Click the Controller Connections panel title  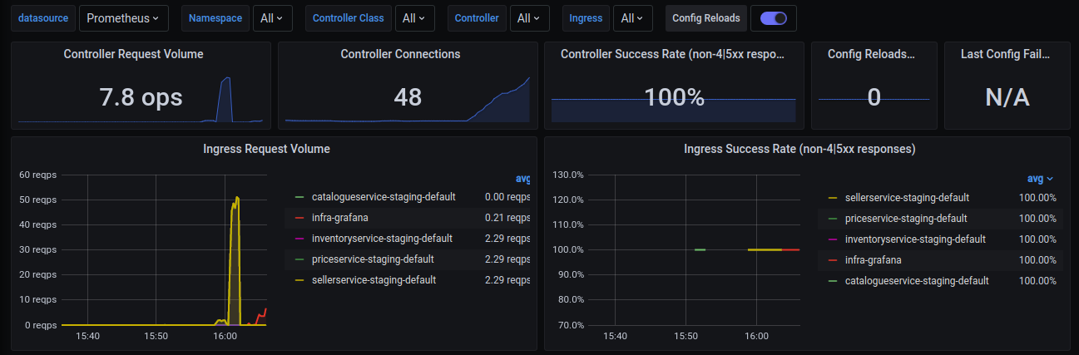click(x=400, y=54)
